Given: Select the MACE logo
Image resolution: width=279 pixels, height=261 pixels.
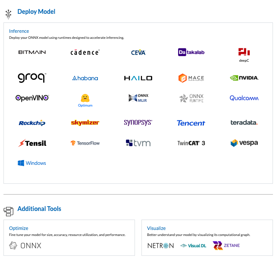Looking at the screenshot, I should pyautogui.click(x=191, y=78).
